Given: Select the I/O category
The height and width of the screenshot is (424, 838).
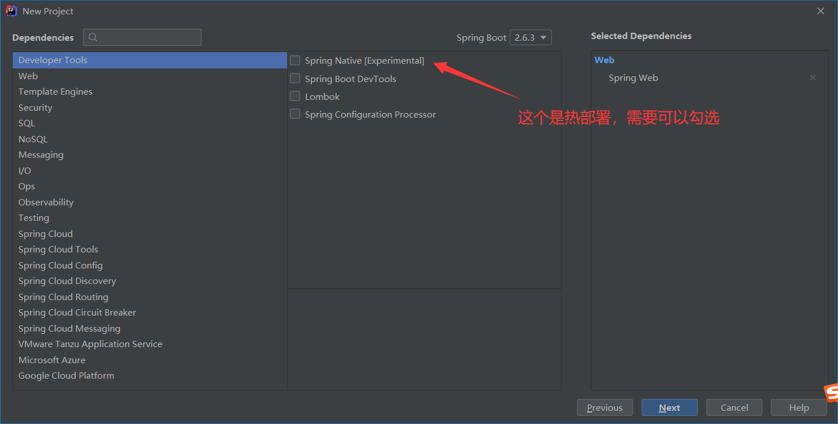Looking at the screenshot, I should point(150,170).
